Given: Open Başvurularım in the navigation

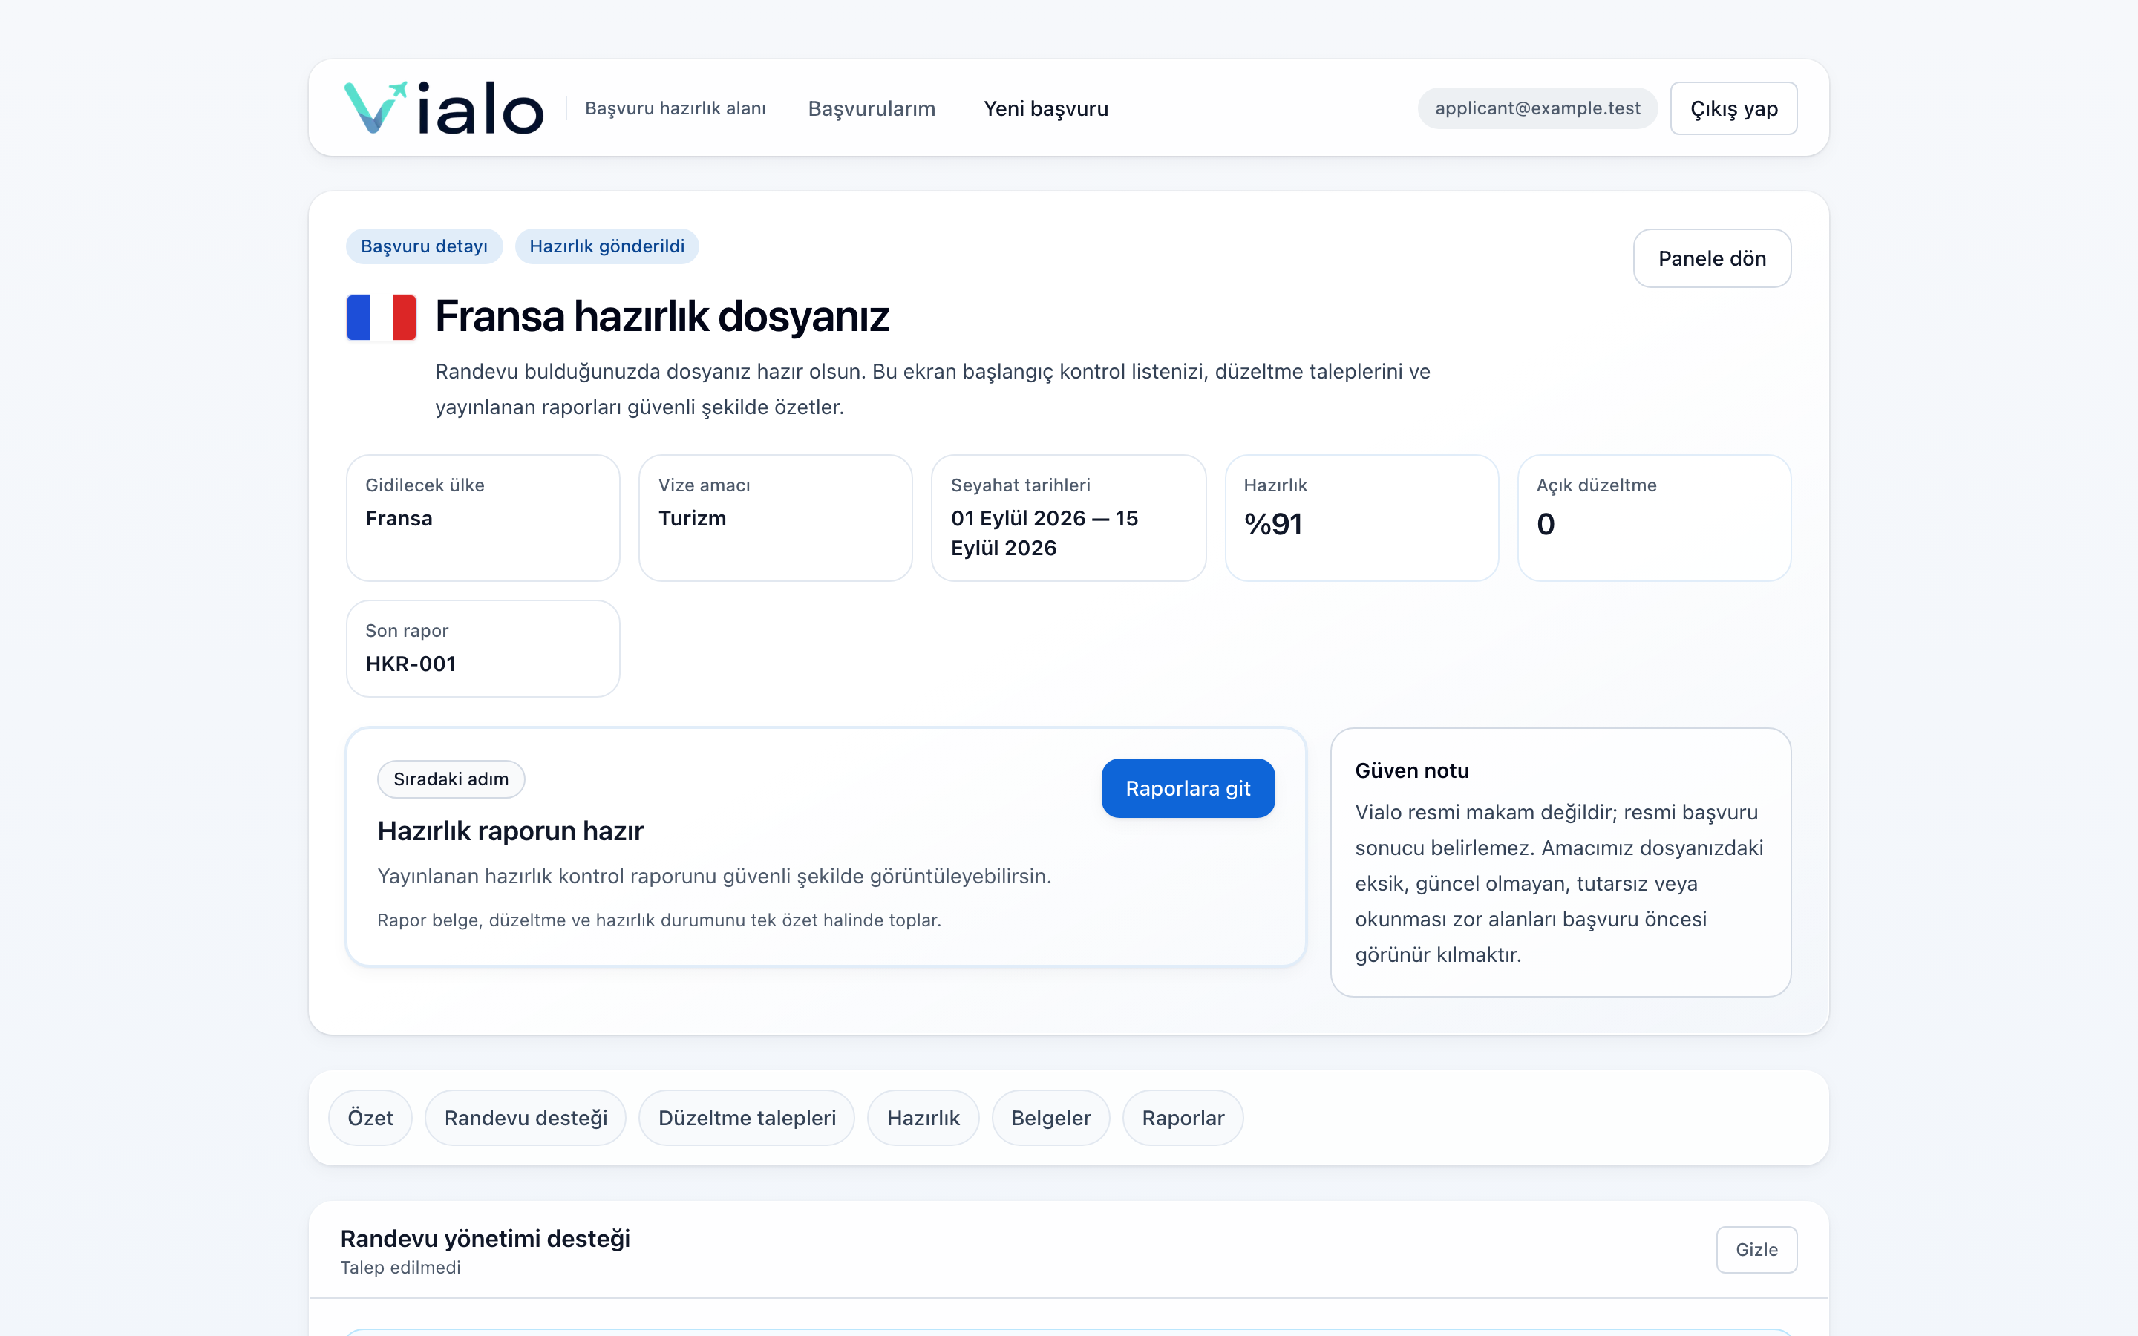Looking at the screenshot, I should coord(871,108).
